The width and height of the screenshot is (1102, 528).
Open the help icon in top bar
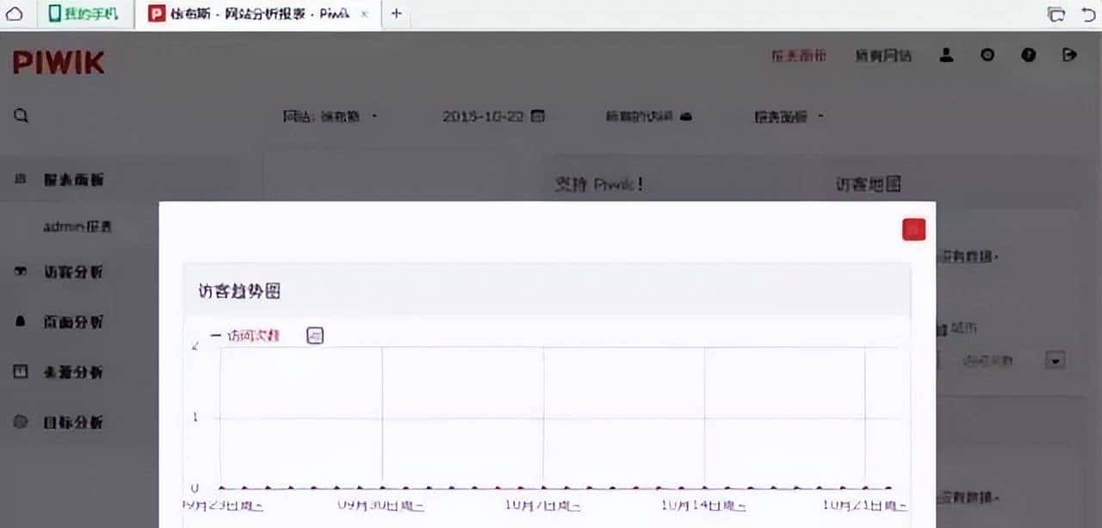1028,55
